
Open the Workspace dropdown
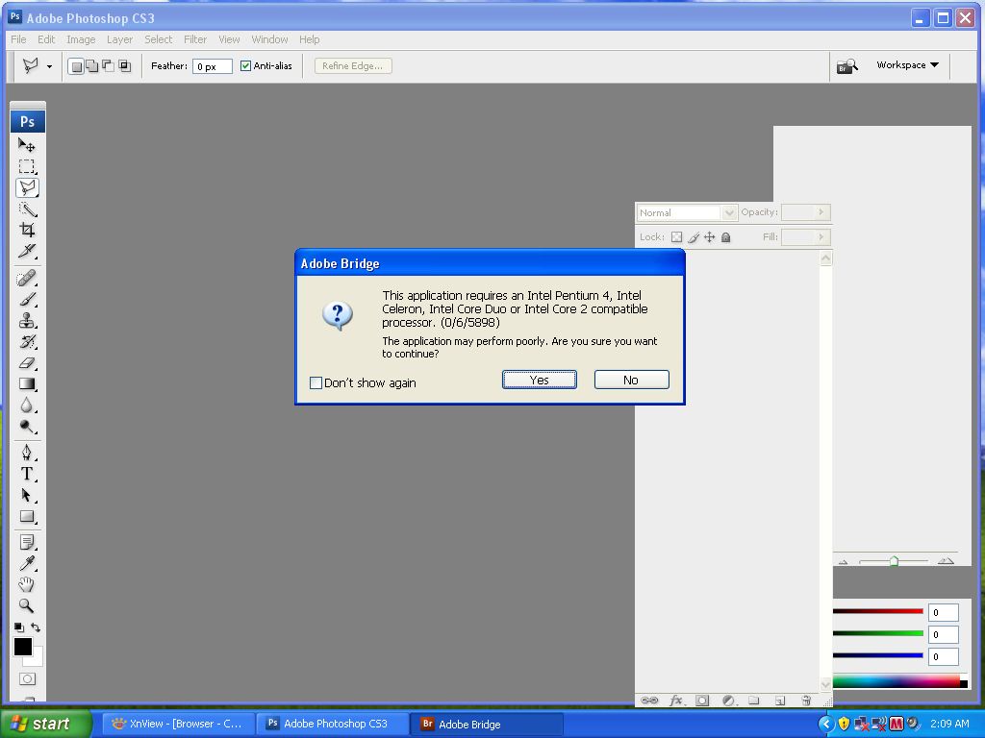tap(905, 65)
